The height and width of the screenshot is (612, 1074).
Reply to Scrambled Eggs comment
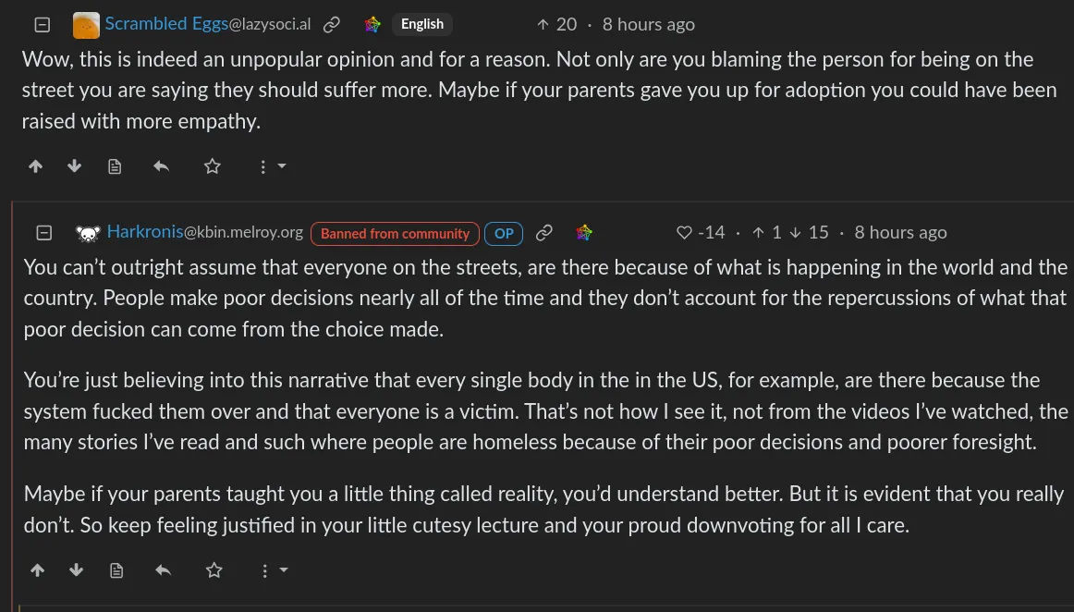[x=161, y=166]
